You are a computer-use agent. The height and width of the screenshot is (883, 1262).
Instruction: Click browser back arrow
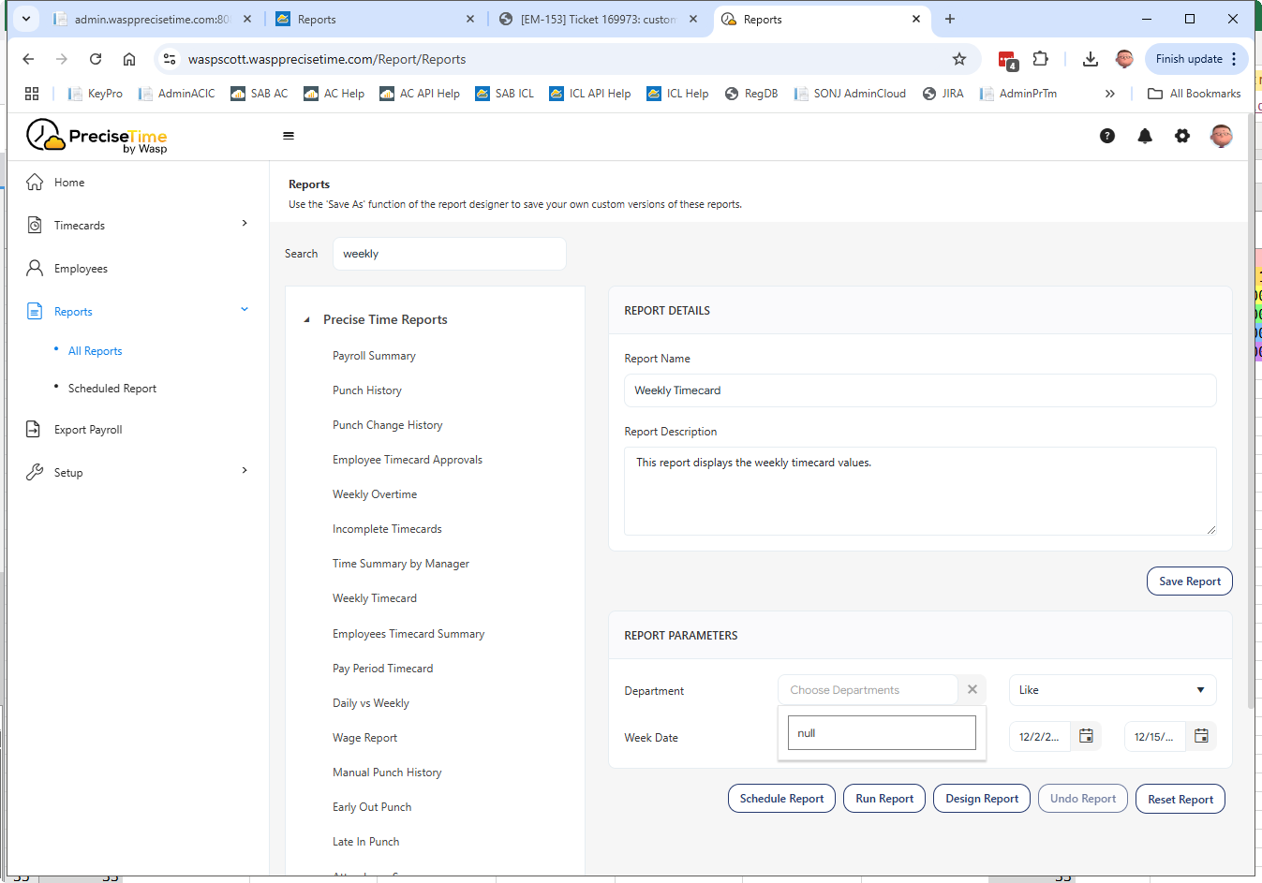point(28,59)
